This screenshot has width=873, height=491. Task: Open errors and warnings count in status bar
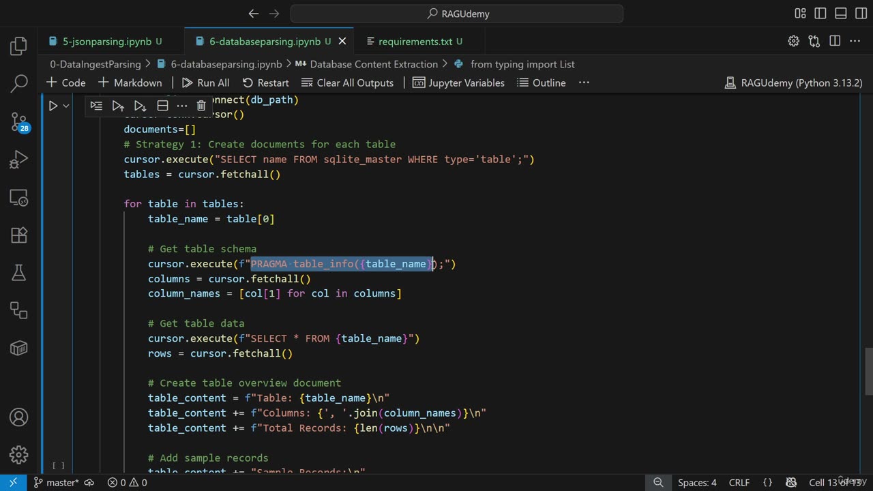127,482
